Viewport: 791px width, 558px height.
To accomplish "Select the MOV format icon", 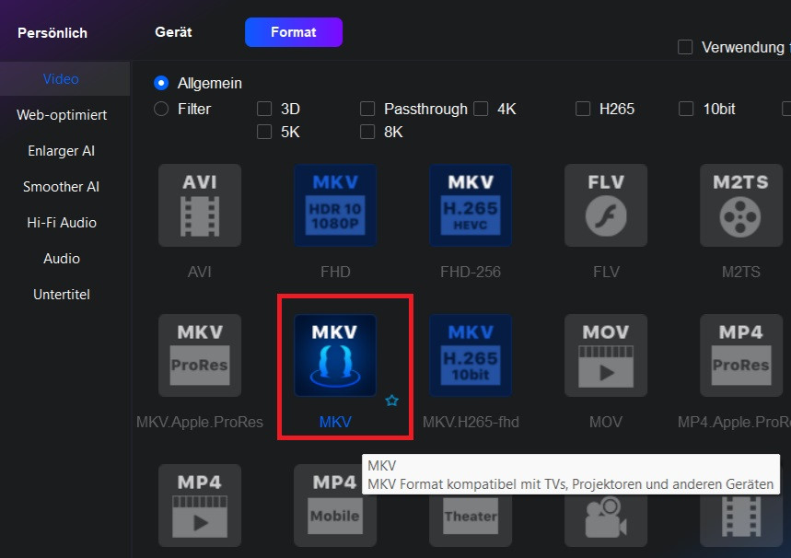I will tap(605, 355).
